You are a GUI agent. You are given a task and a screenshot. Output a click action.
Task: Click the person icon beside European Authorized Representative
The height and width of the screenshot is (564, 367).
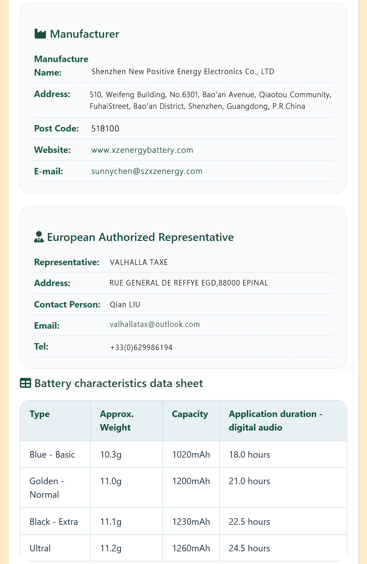click(39, 237)
